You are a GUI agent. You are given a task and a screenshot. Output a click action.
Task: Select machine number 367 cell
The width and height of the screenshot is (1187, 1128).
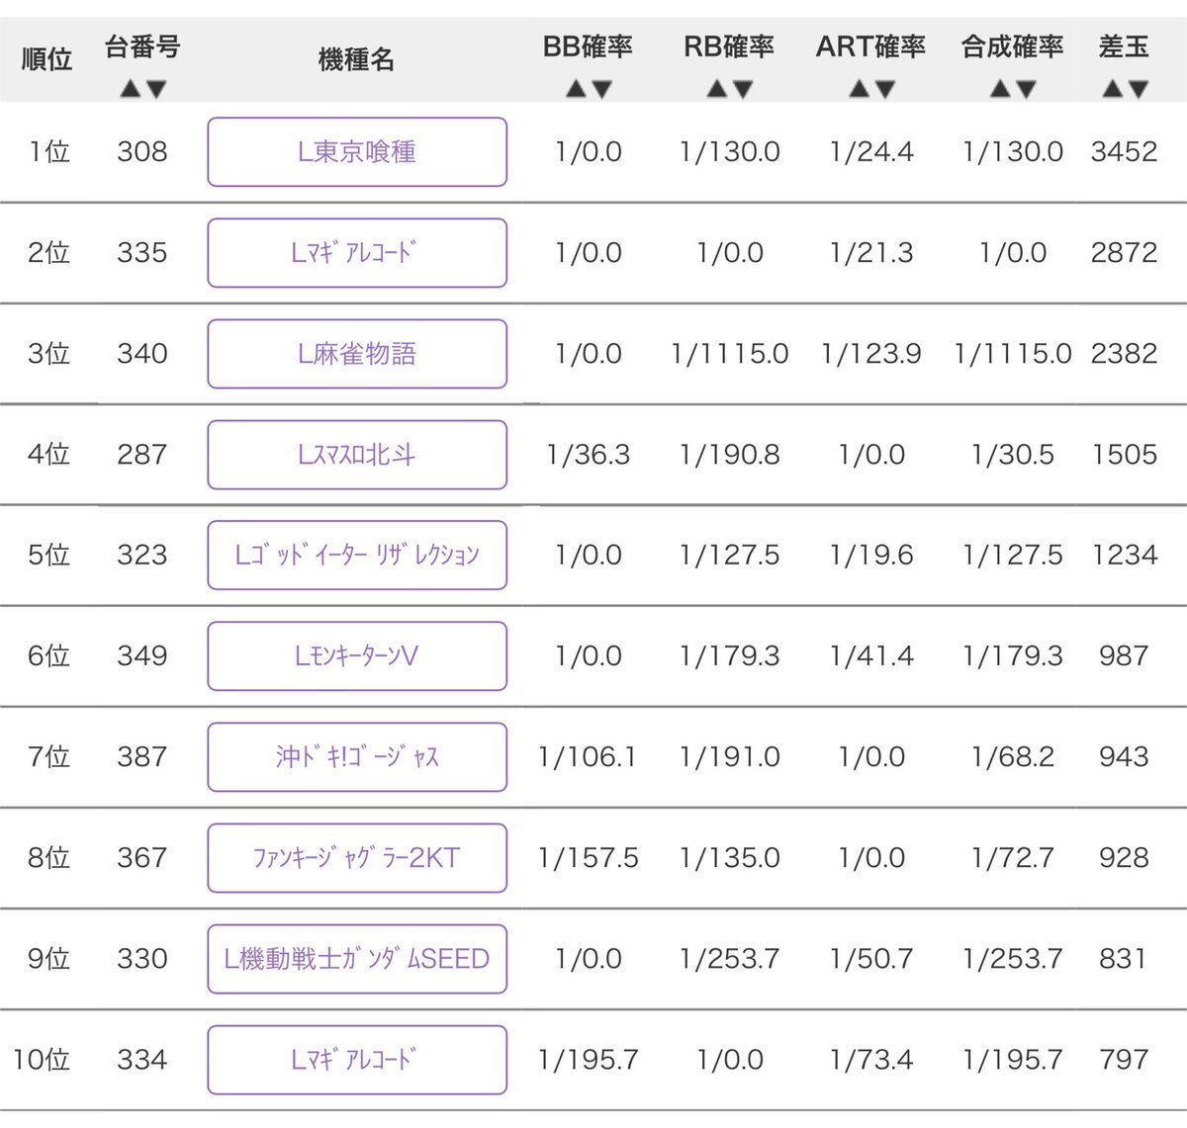tap(142, 858)
